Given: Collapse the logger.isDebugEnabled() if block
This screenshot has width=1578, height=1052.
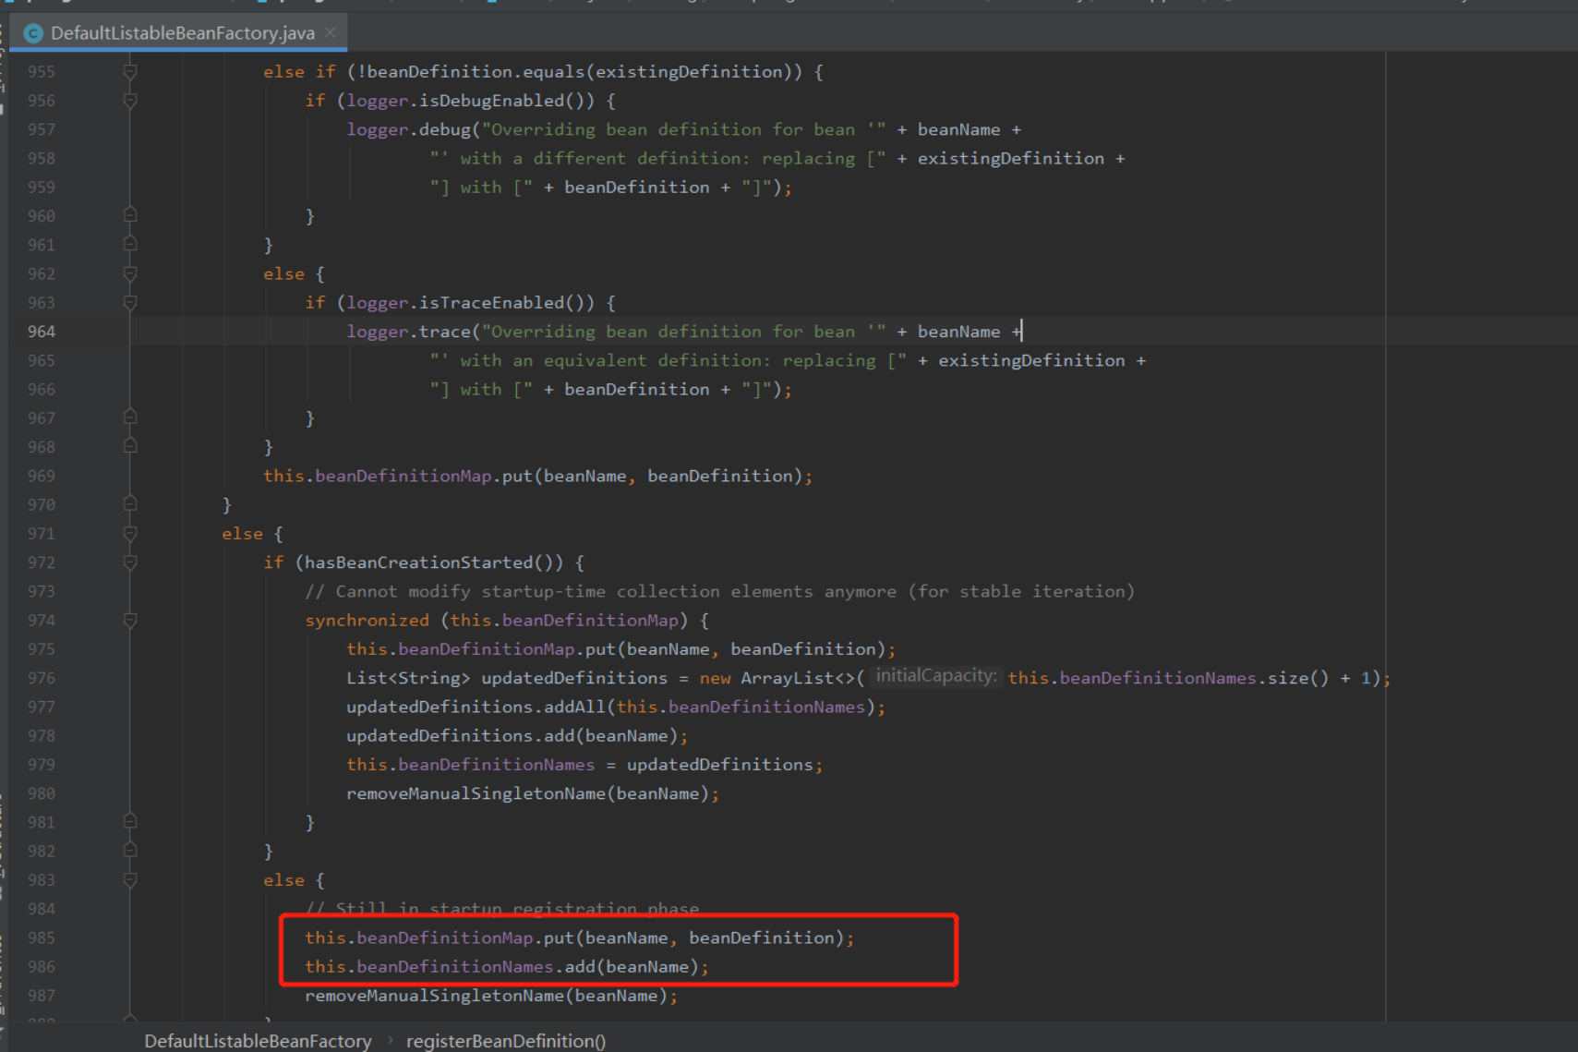Looking at the screenshot, I should tap(129, 100).
